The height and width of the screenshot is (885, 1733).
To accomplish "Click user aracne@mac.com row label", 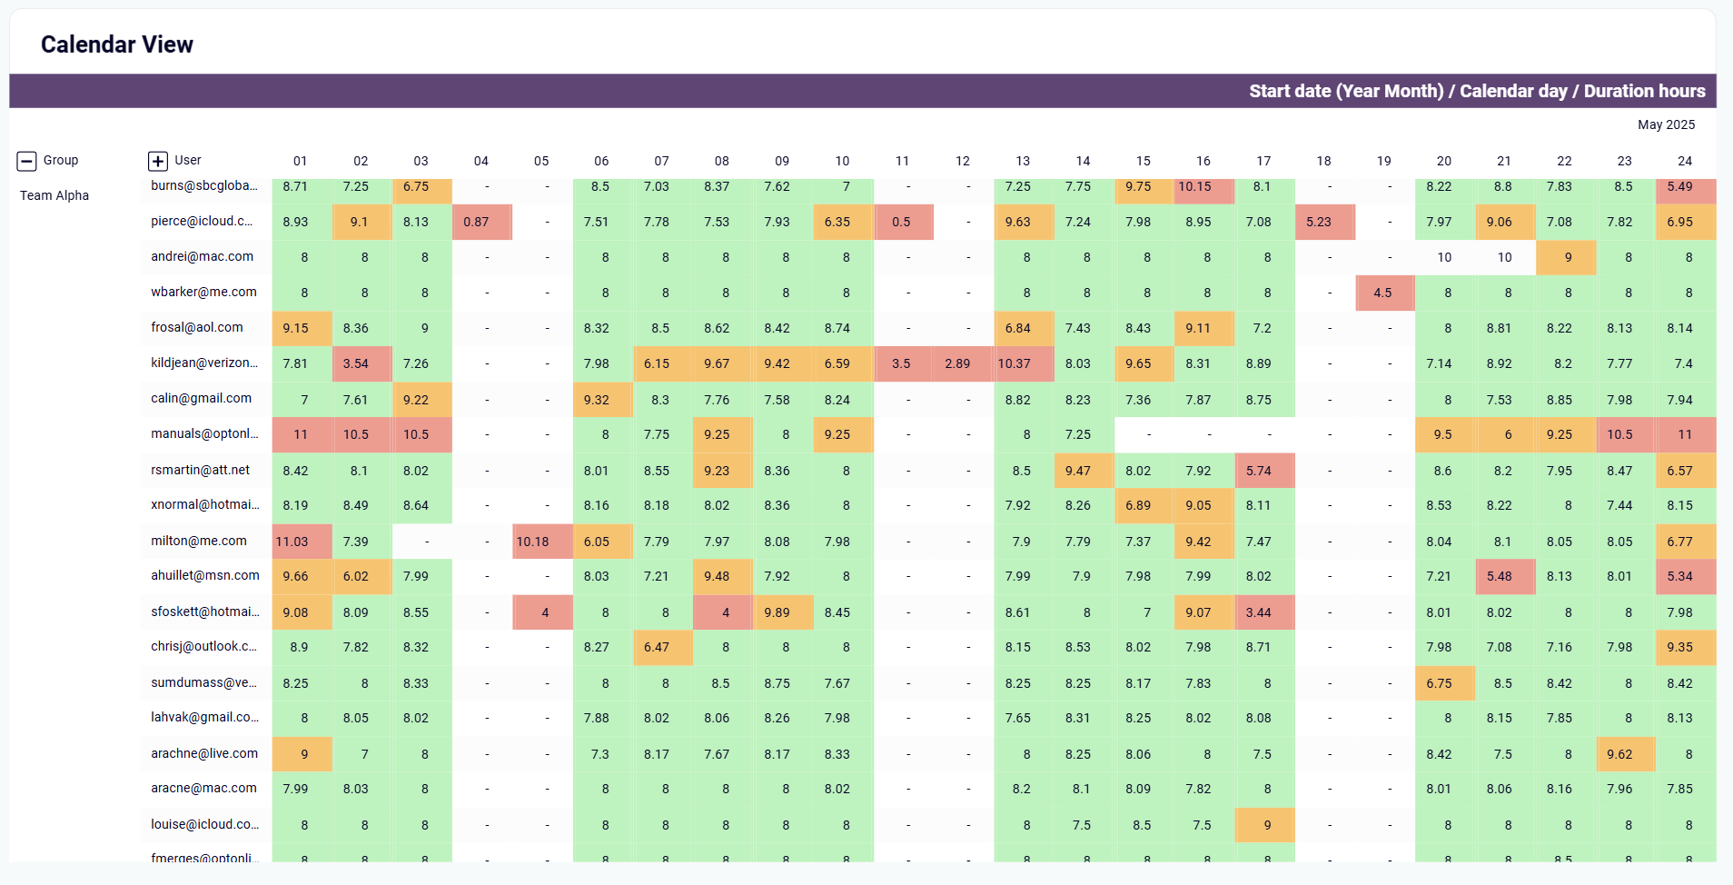I will point(203,788).
